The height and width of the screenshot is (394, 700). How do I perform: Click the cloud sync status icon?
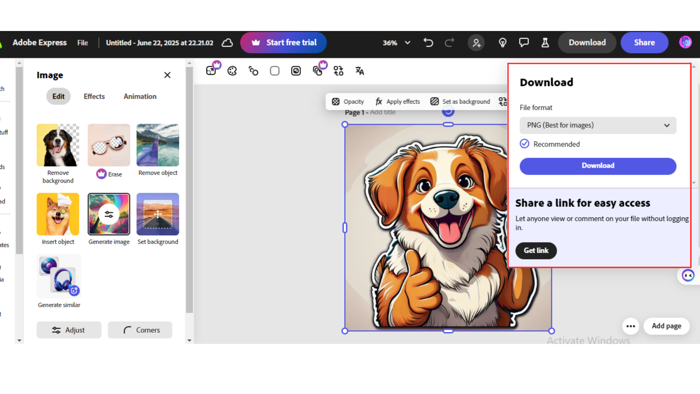227,43
